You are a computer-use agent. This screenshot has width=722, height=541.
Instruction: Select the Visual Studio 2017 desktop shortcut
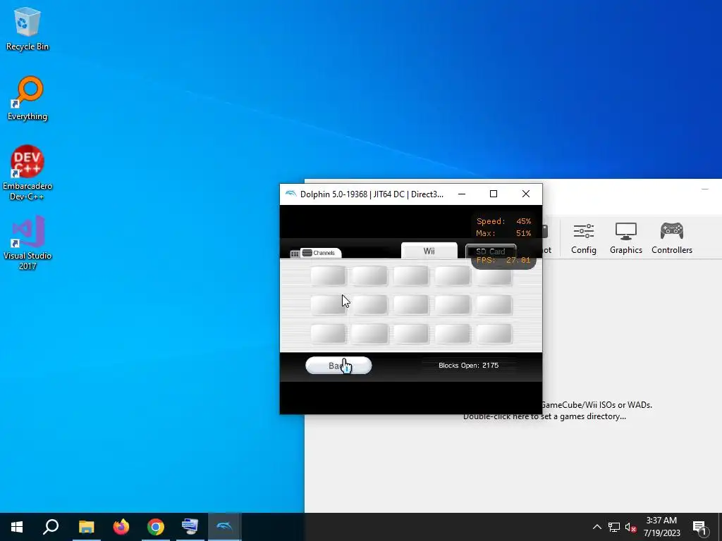[27, 242]
